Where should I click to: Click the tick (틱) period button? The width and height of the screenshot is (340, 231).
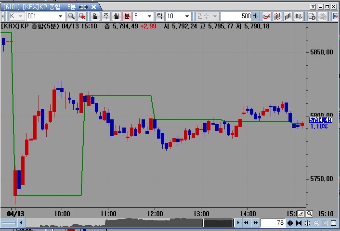click(x=159, y=16)
